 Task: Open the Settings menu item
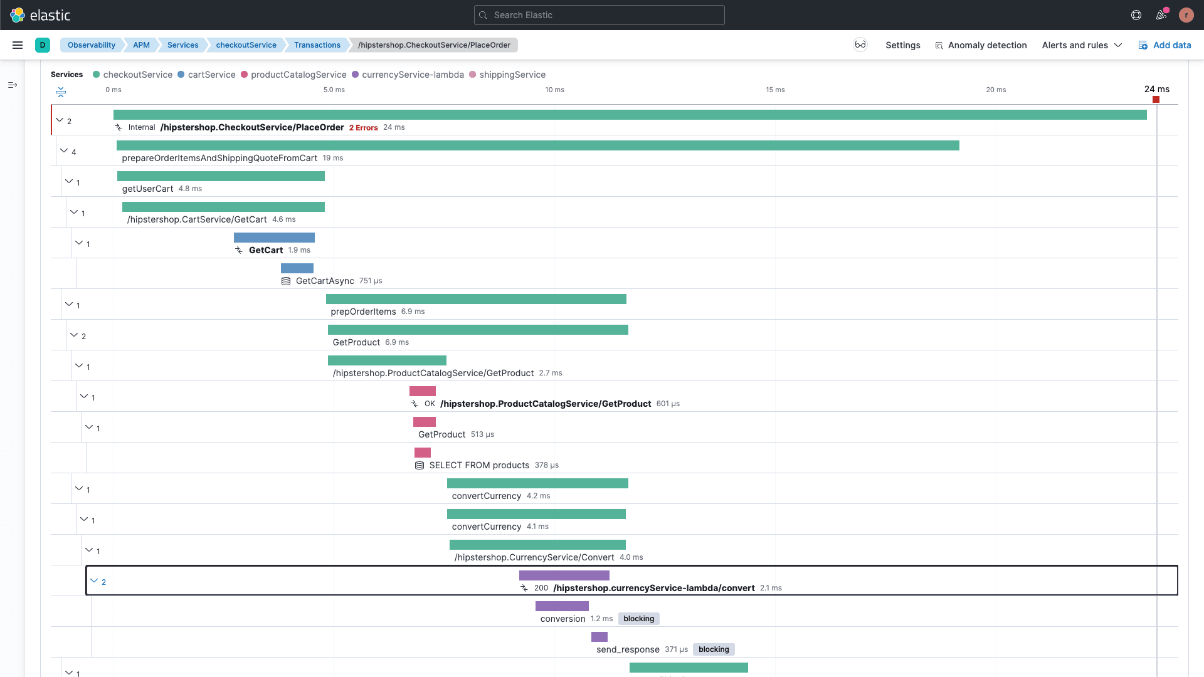coord(902,45)
